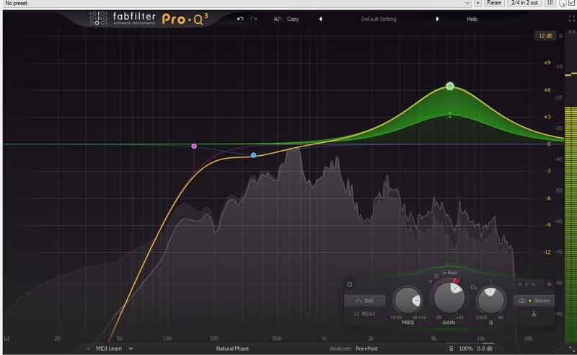The width and height of the screenshot is (577, 355).
Task: Click the Q knob
Action: 490,300
